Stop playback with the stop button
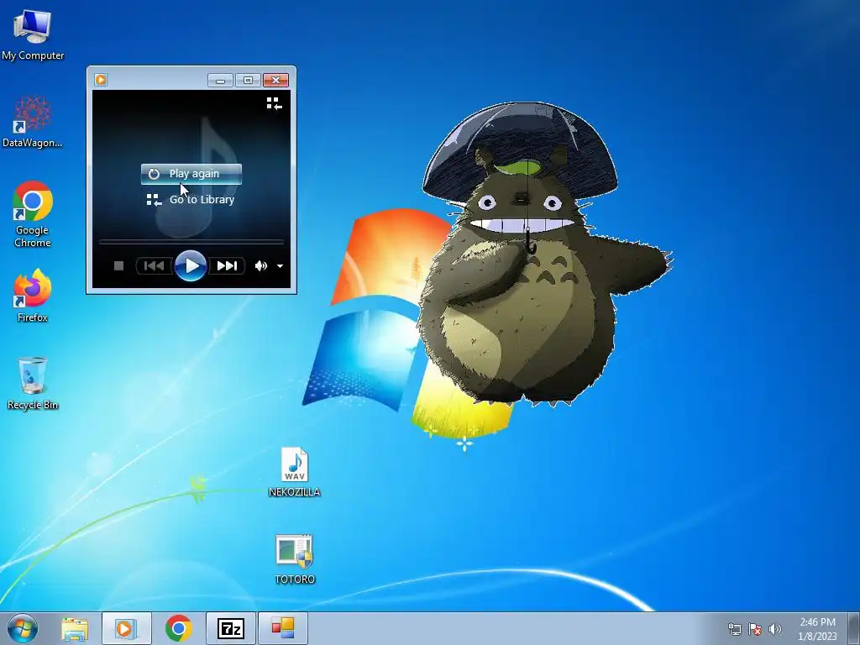The image size is (860, 645). pyautogui.click(x=118, y=266)
